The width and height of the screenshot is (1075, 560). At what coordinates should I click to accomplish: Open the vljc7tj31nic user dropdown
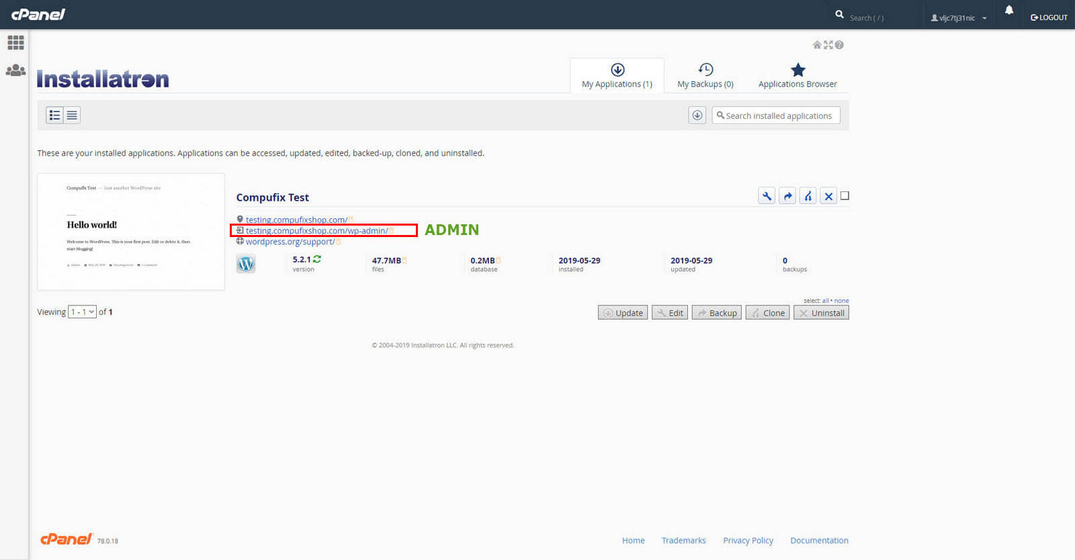tap(959, 18)
